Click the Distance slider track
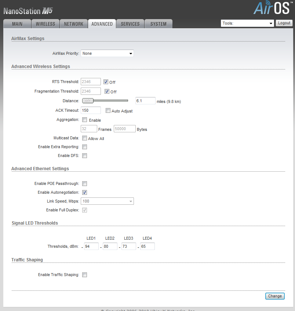295x311 pixels. (x=111, y=101)
